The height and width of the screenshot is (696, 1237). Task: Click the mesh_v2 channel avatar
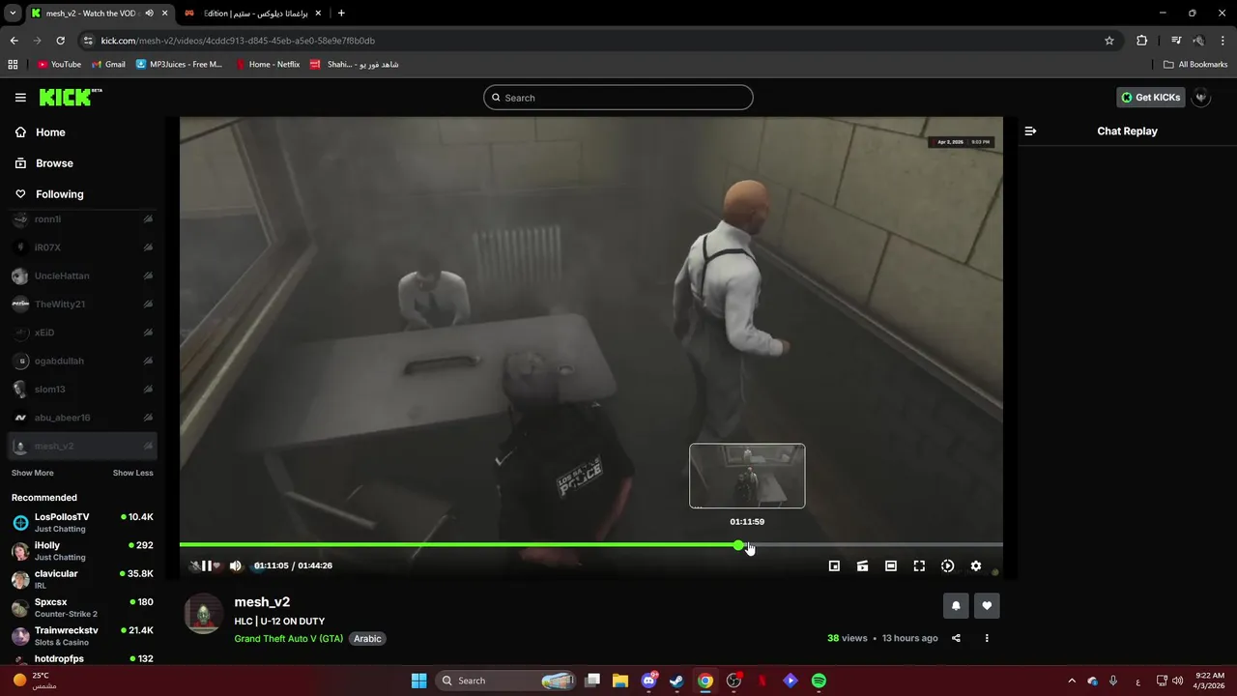click(x=203, y=614)
